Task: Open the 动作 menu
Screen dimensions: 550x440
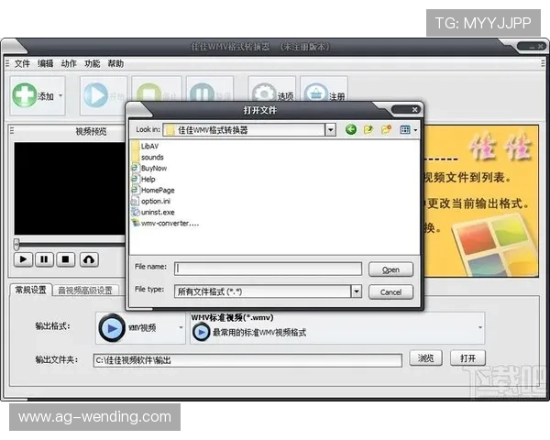Action: pyautogui.click(x=69, y=63)
